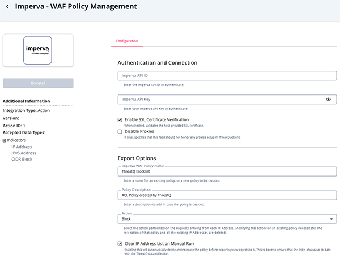This screenshot has height=258, width=340.
Task: Focus the Imperva API Key field
Action: click(221, 99)
